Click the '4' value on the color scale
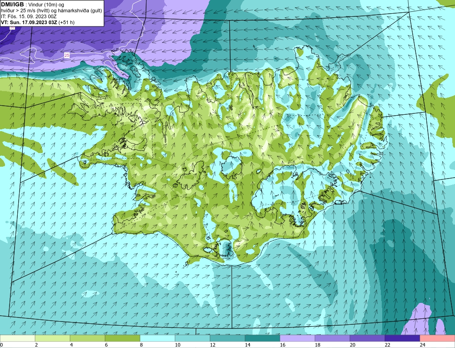Image resolution: width=455 pixels, height=348 pixels. pyautogui.click(x=71, y=345)
